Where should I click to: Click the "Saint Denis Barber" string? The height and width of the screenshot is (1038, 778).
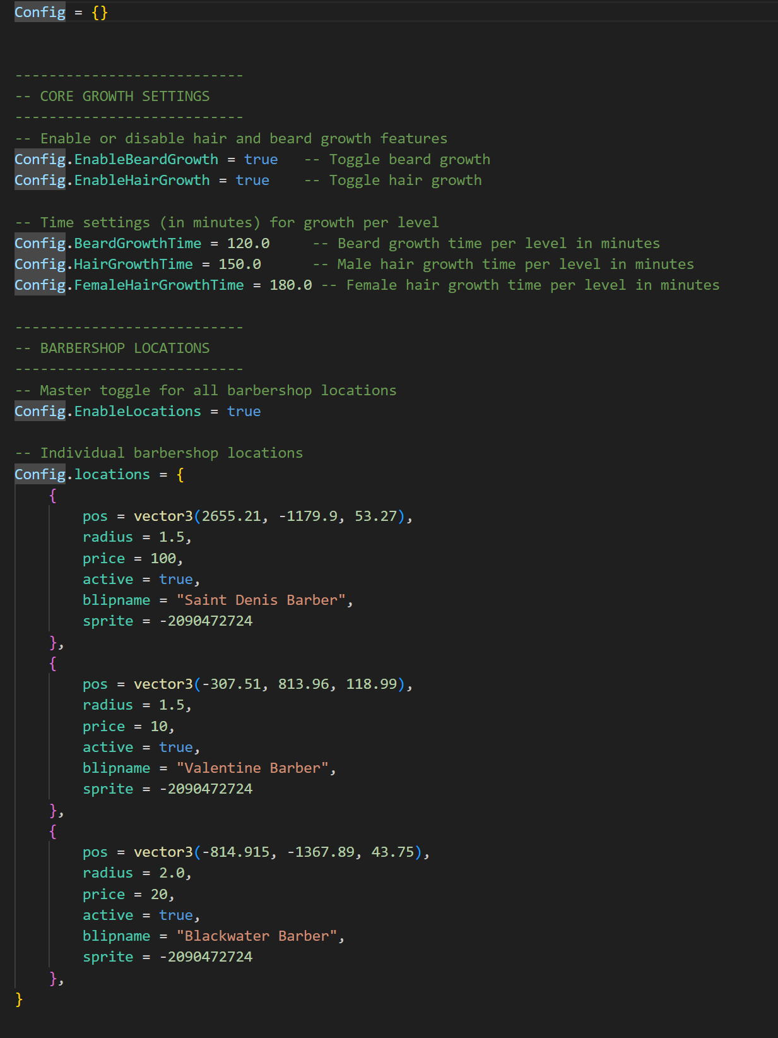(261, 600)
